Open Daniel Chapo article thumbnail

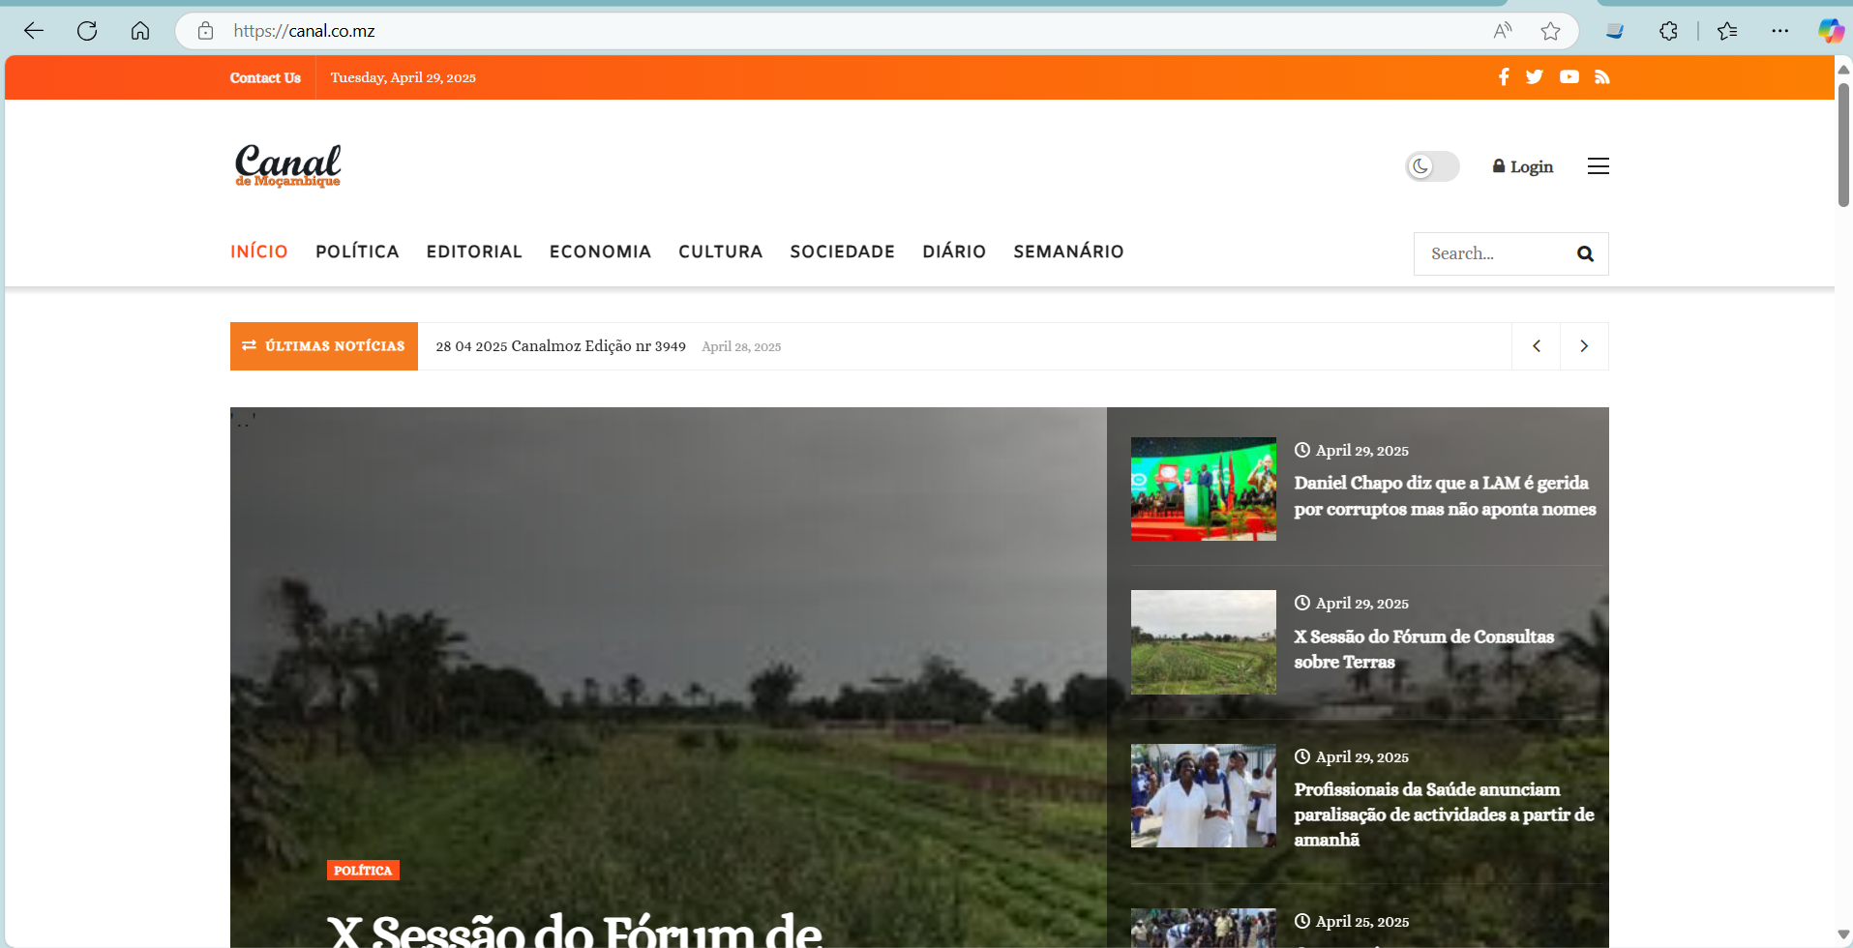pyautogui.click(x=1204, y=489)
